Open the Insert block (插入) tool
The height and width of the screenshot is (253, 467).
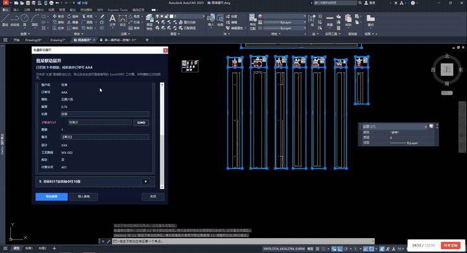click(x=211, y=20)
